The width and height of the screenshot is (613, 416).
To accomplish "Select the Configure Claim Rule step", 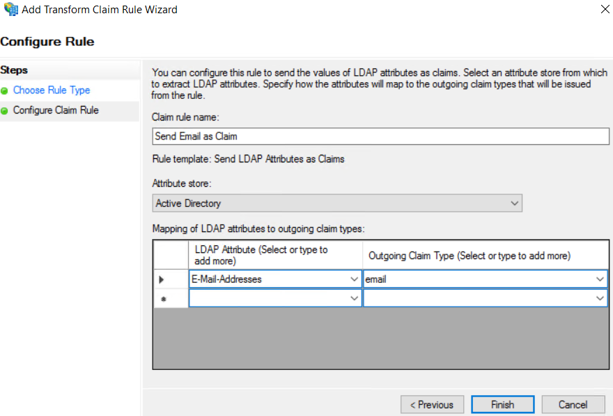I will 56,111.
